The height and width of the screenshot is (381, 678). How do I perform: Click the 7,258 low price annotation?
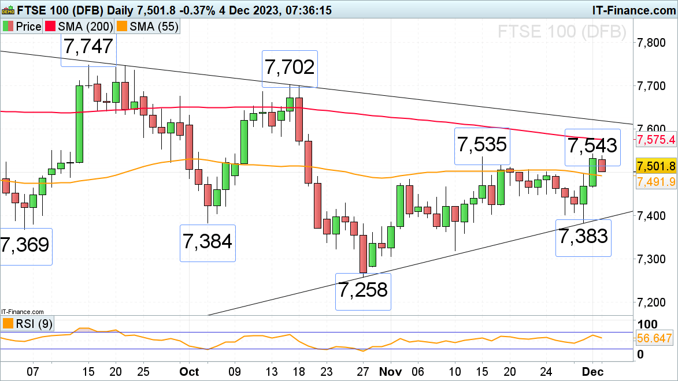[x=363, y=290]
